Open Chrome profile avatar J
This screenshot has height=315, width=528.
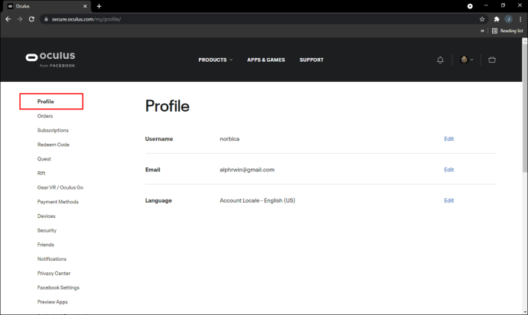(508, 19)
